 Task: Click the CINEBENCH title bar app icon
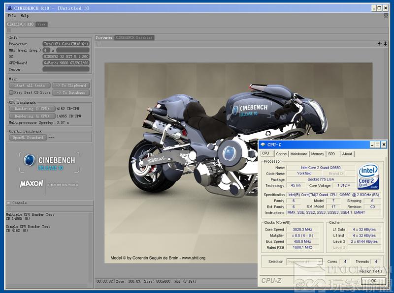point(10,8)
